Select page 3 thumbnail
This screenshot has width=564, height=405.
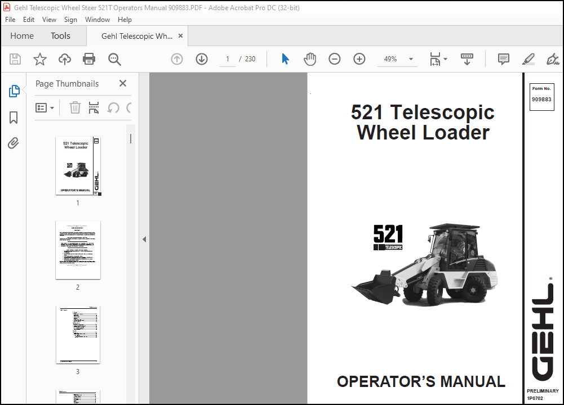click(x=78, y=335)
